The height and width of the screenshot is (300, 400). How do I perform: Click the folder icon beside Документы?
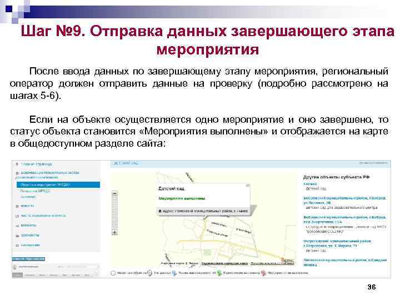(x=17, y=236)
